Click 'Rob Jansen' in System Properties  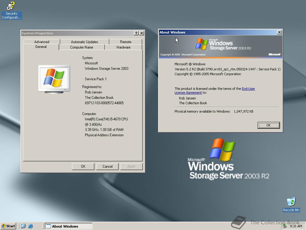[x=94, y=92]
